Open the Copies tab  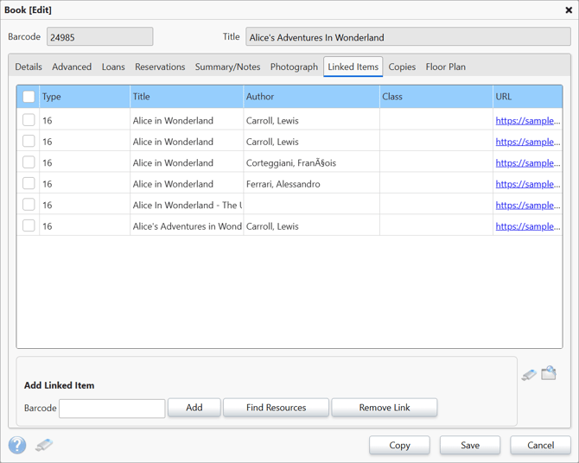(402, 67)
